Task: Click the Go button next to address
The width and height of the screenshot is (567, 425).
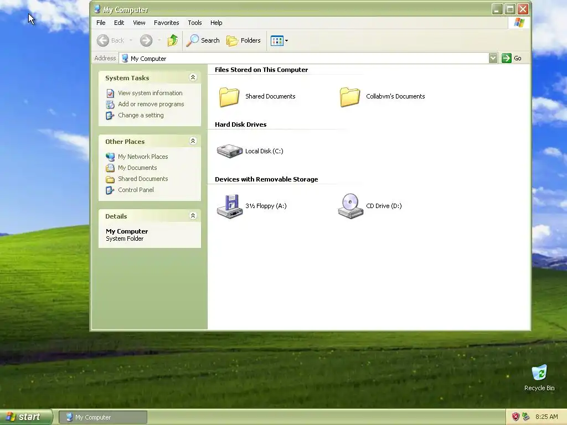Action: (512, 58)
